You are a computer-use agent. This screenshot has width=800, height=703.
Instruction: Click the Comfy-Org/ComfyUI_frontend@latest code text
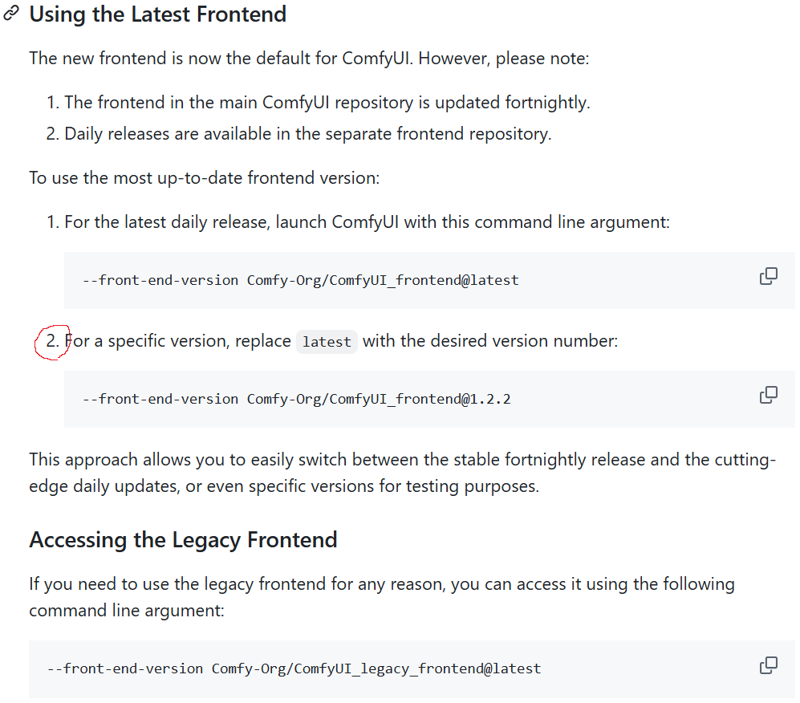[300, 281]
